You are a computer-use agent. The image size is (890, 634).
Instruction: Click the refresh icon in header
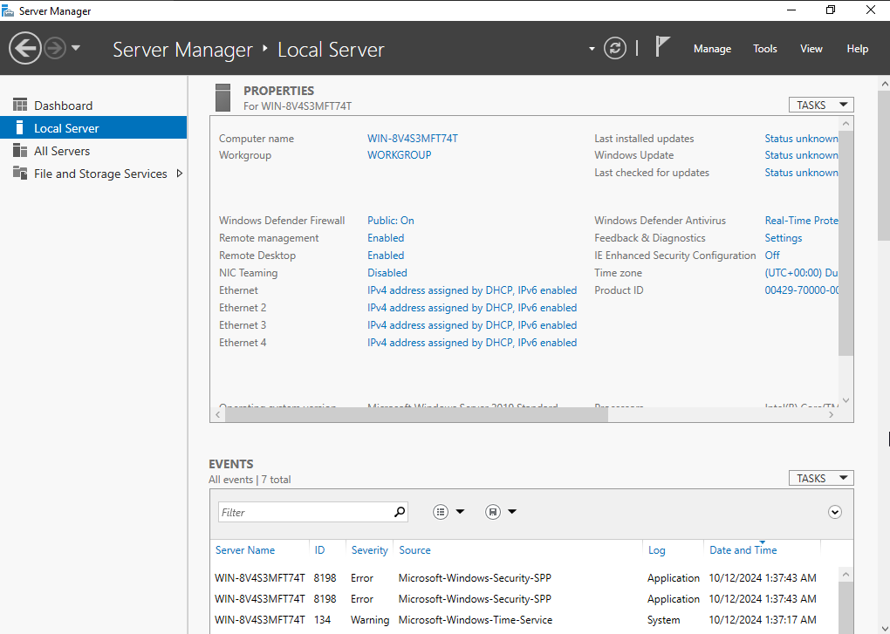point(615,48)
